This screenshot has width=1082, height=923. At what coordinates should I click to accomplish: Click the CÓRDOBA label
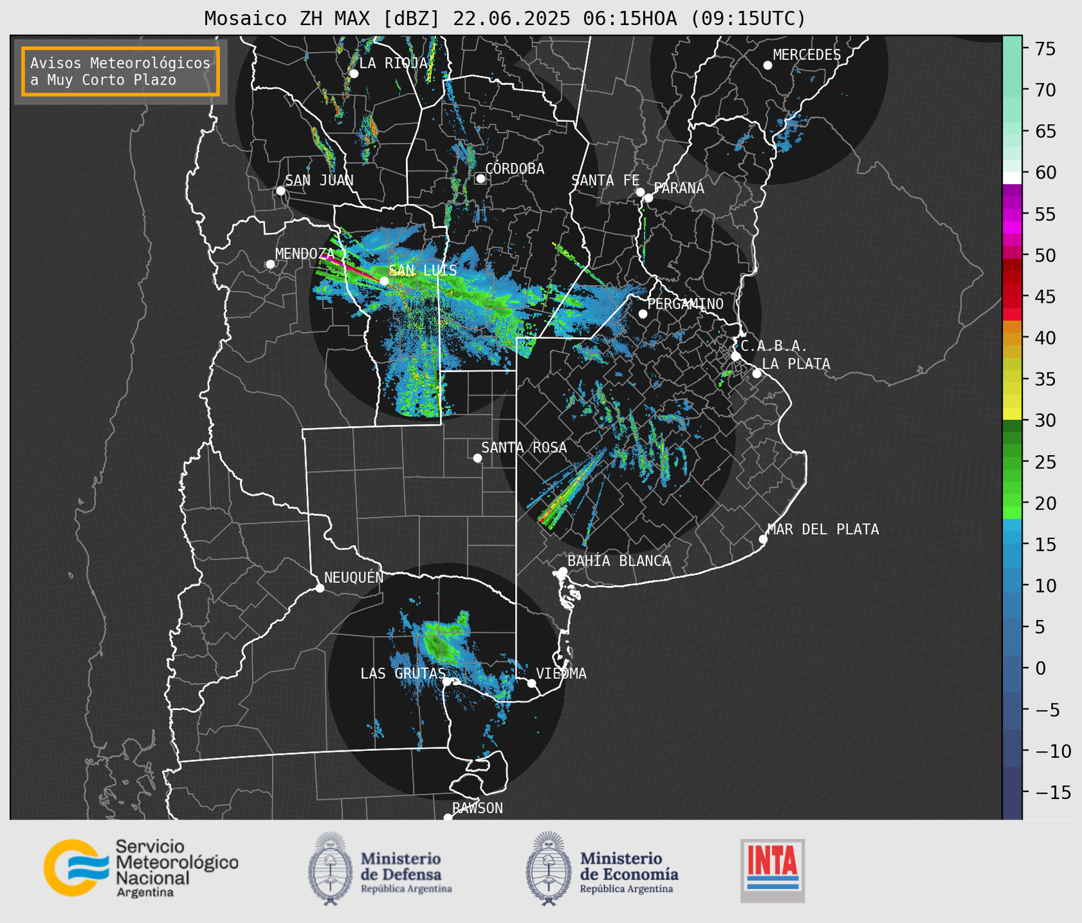pos(514,169)
